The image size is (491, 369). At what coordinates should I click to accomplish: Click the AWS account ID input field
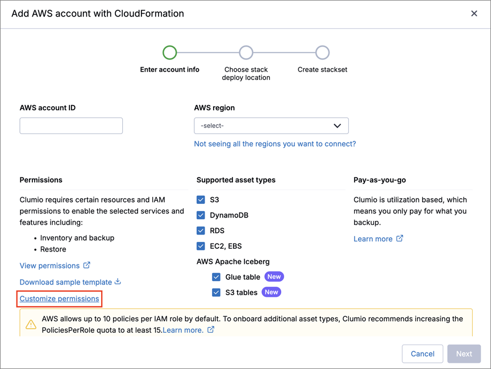tap(71, 125)
